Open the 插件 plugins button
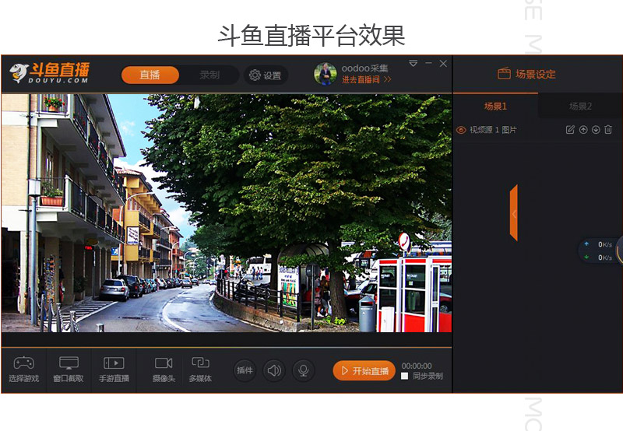623x431 pixels. coord(245,370)
